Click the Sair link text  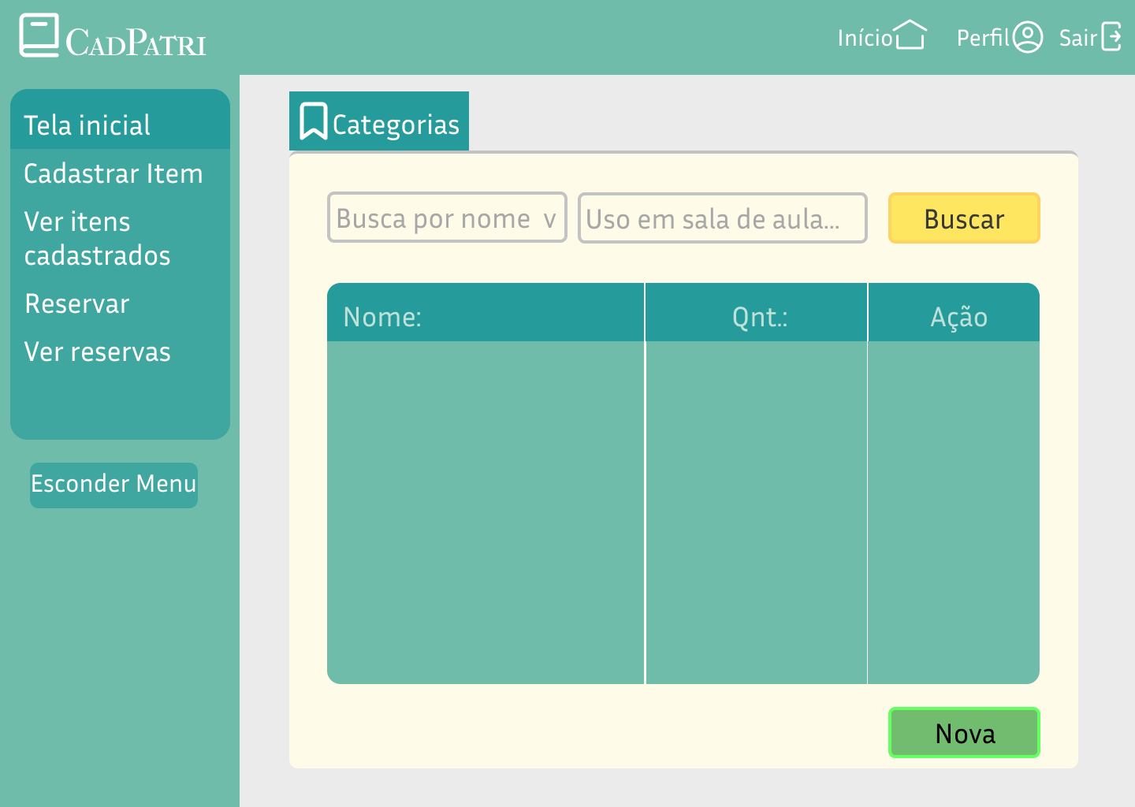point(1078,38)
